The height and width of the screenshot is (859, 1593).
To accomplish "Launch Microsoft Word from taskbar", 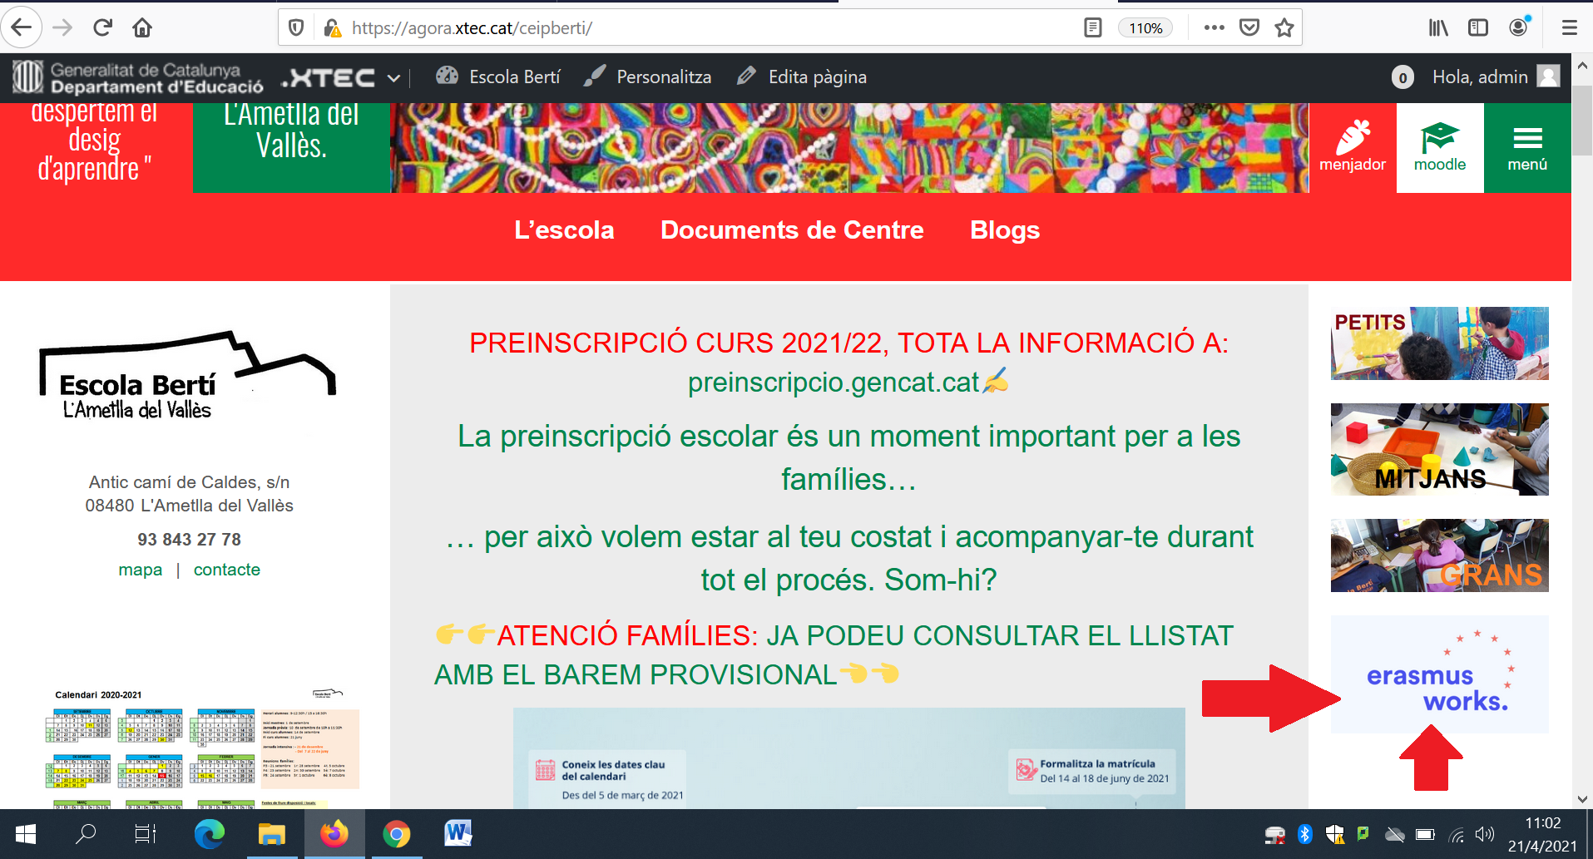I will (x=458, y=833).
